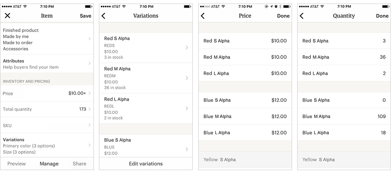Viewport: 391px width, 174px height.
Task: Open Blue S Alpha variation chevron
Action: 187,149
